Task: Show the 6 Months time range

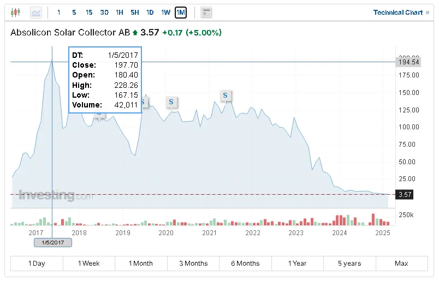Action: pos(245,264)
